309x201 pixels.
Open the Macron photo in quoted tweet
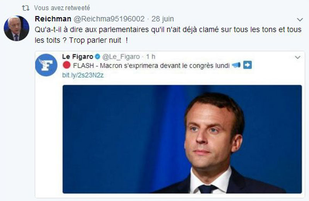coord(182,139)
